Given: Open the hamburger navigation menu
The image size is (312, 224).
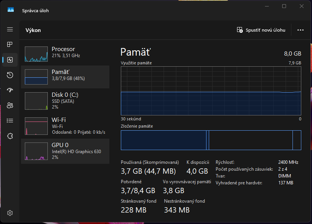Looking at the screenshot, I should pyautogui.click(x=10, y=29).
